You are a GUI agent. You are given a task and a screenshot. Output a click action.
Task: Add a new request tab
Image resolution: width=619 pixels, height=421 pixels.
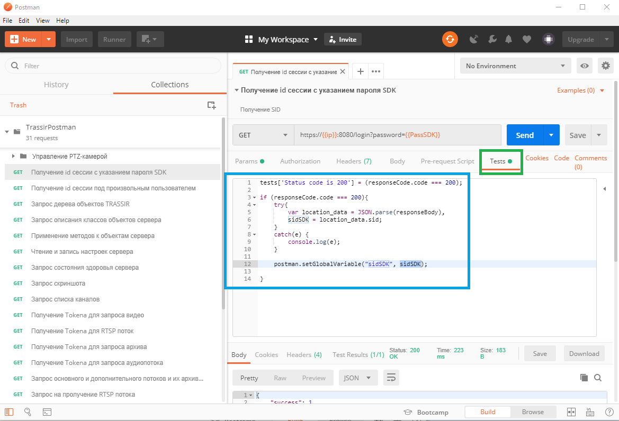click(x=361, y=71)
